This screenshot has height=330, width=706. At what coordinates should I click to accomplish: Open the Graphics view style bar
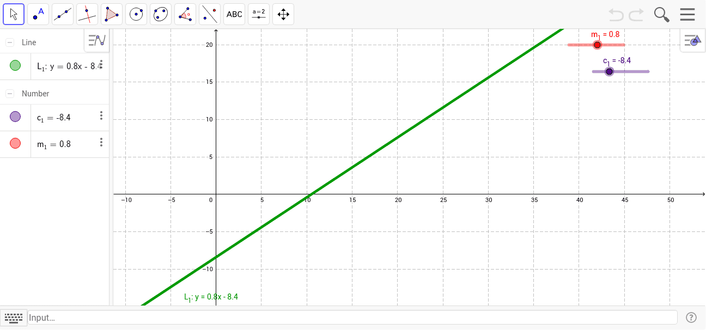[693, 40]
